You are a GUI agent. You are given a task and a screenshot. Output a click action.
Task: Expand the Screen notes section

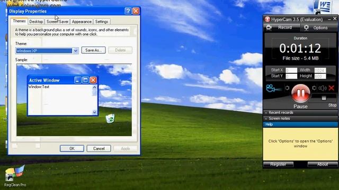click(x=300, y=118)
